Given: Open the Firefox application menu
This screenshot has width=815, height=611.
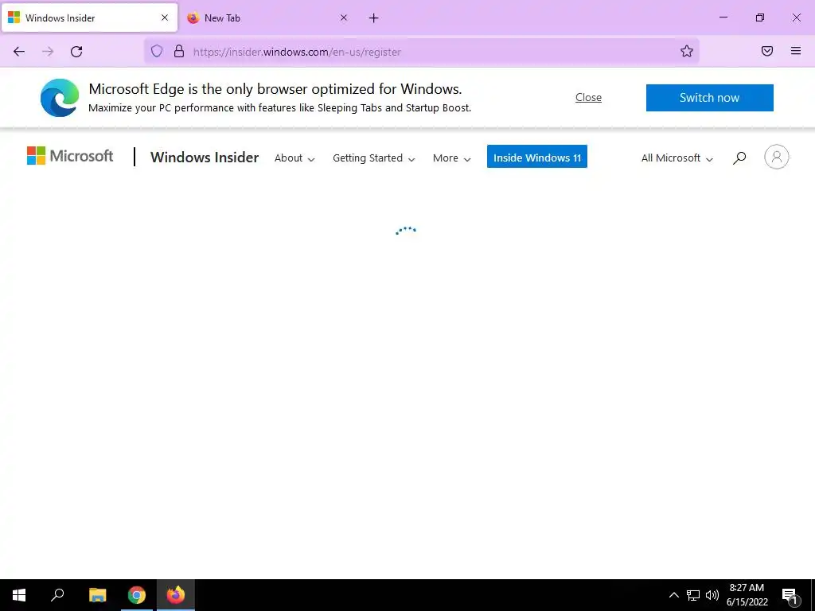Looking at the screenshot, I should (x=796, y=51).
